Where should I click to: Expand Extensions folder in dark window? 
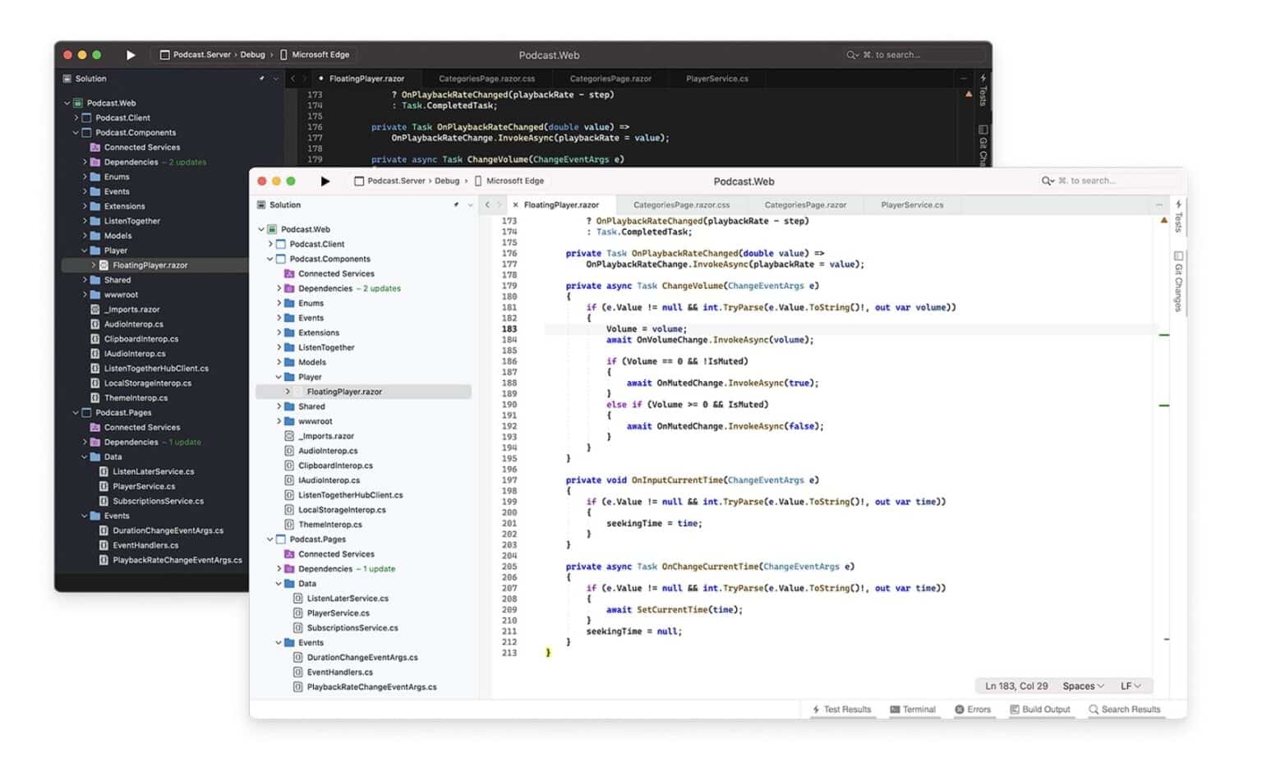coord(85,207)
